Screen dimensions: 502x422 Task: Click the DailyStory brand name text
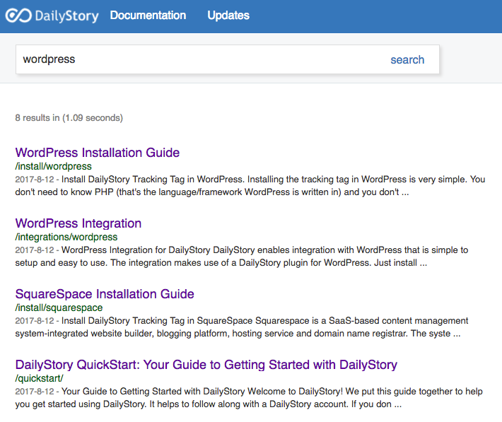[x=66, y=16]
